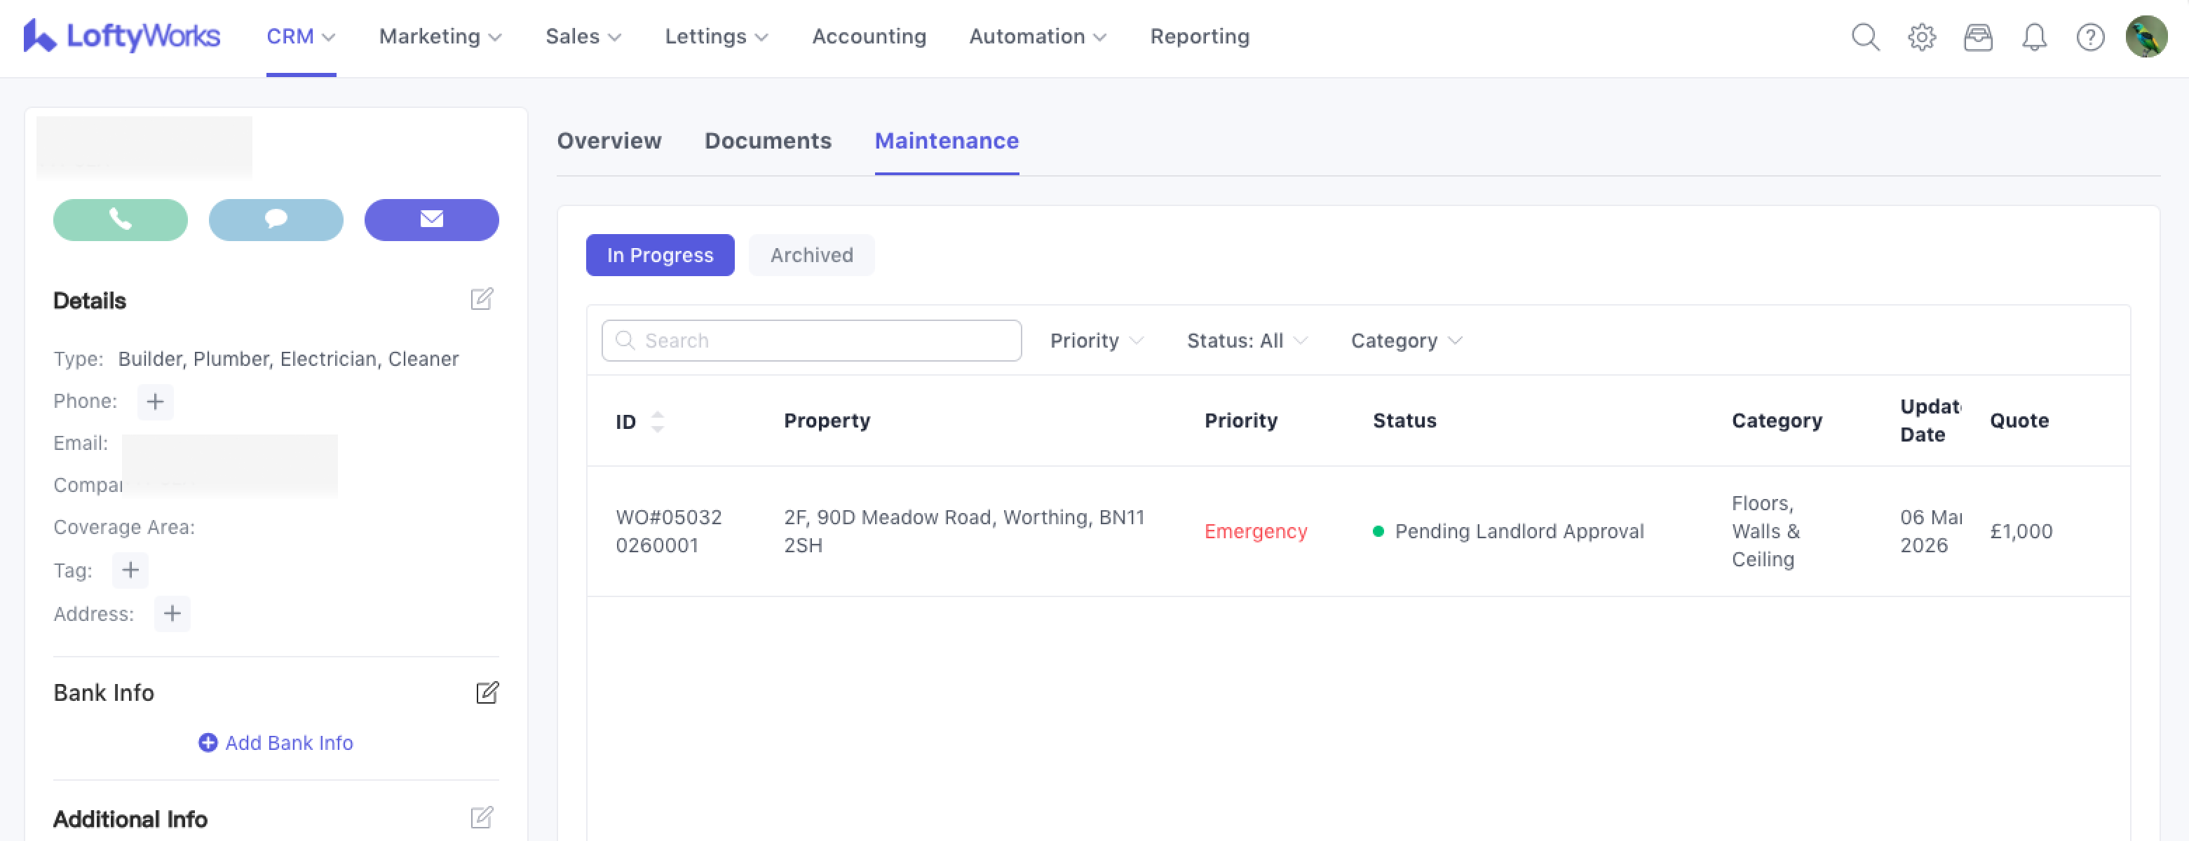Edit the Bank Info section
The image size is (2189, 841).
coord(487,692)
